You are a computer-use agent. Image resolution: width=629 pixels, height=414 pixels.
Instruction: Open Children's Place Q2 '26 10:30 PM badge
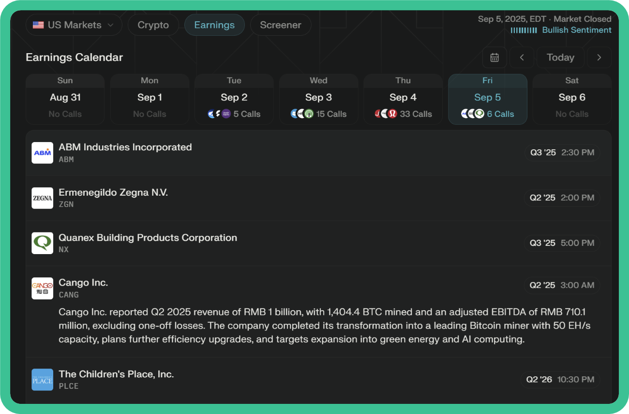[561, 379]
